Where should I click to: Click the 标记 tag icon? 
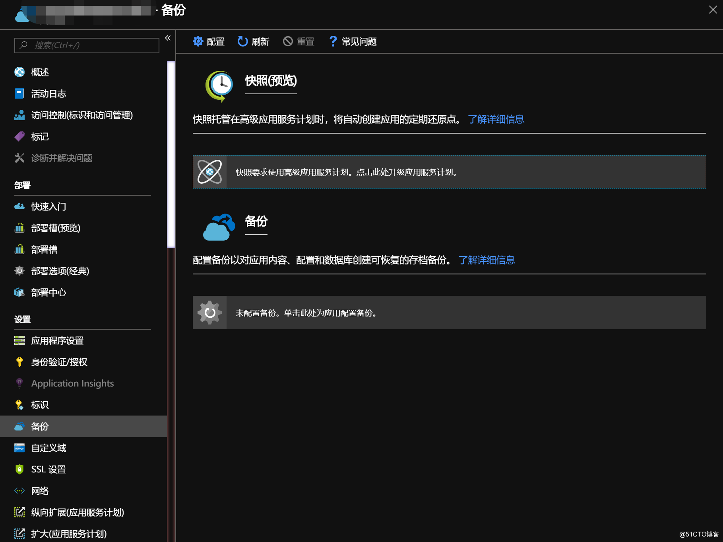coord(19,136)
